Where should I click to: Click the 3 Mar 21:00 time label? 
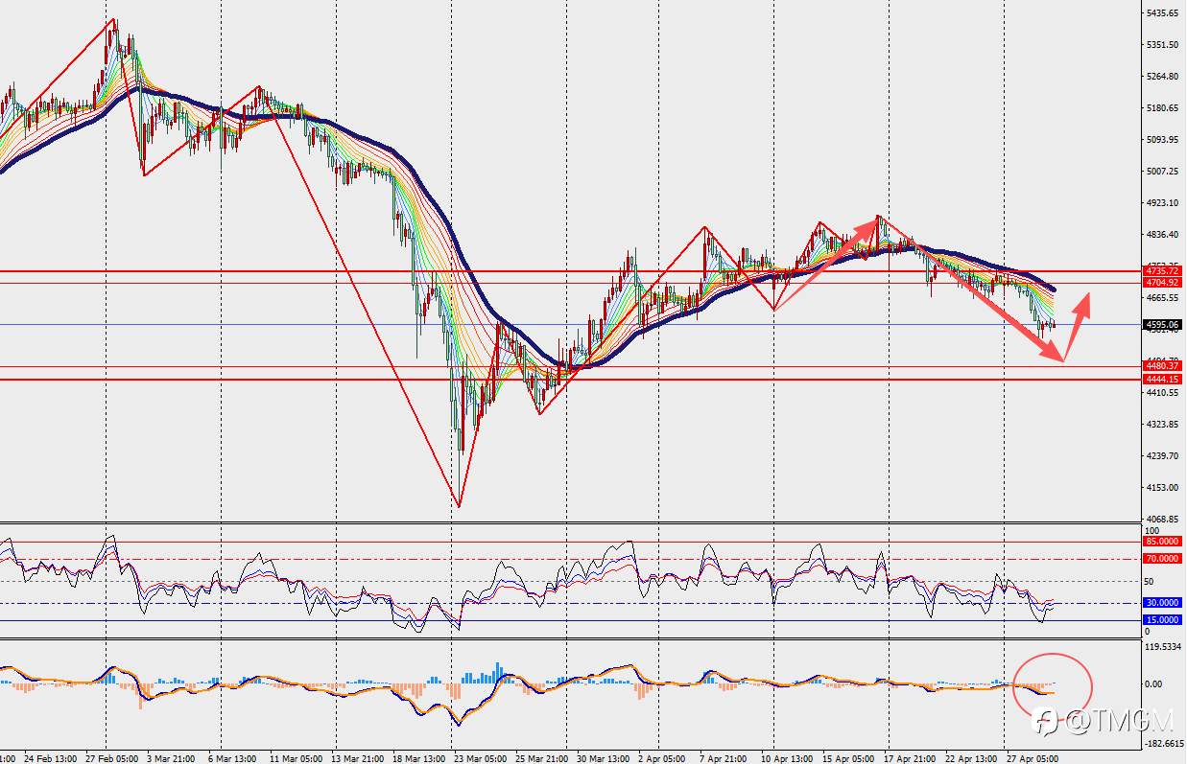[173, 758]
